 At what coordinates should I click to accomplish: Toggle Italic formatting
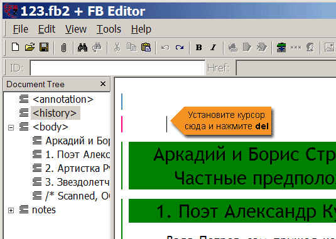[x=213, y=47]
